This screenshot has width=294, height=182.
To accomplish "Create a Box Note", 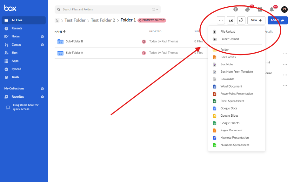I will click(237, 64).
